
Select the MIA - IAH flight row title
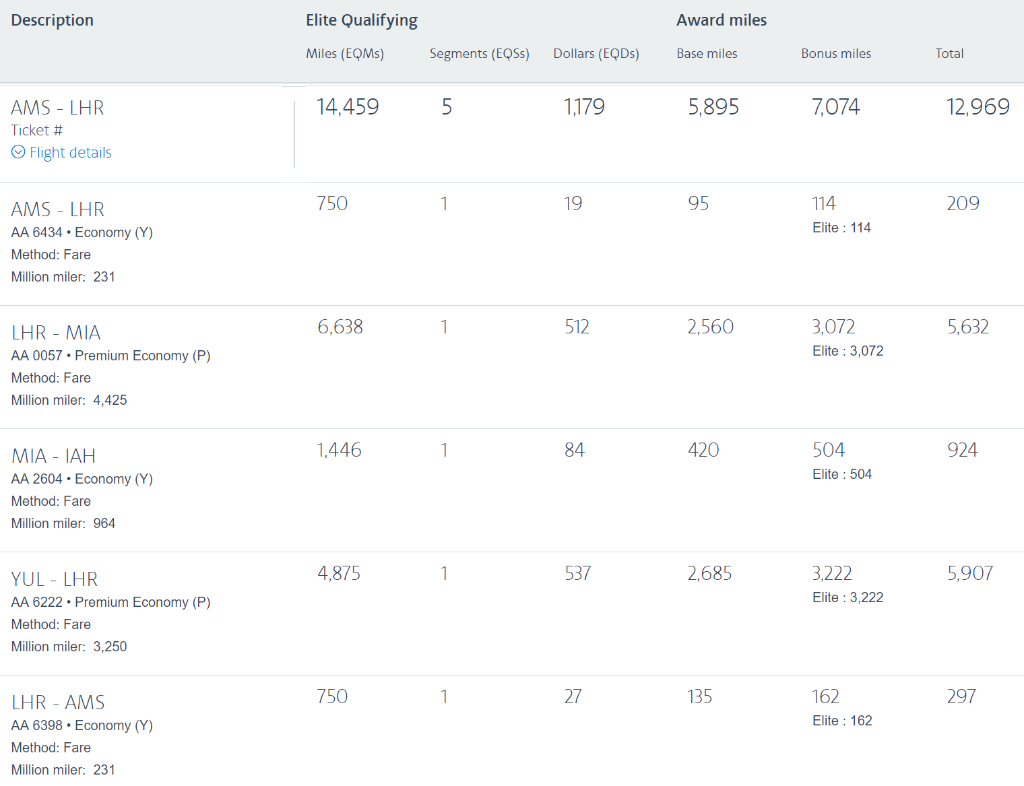(53, 456)
